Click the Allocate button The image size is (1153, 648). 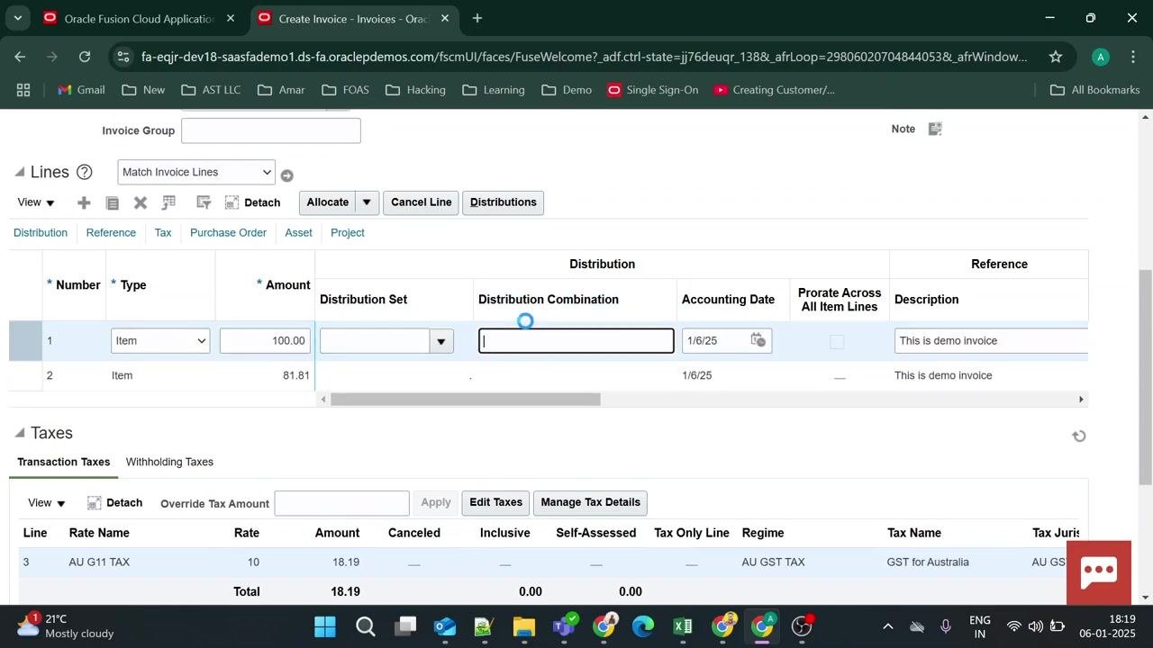point(327,202)
